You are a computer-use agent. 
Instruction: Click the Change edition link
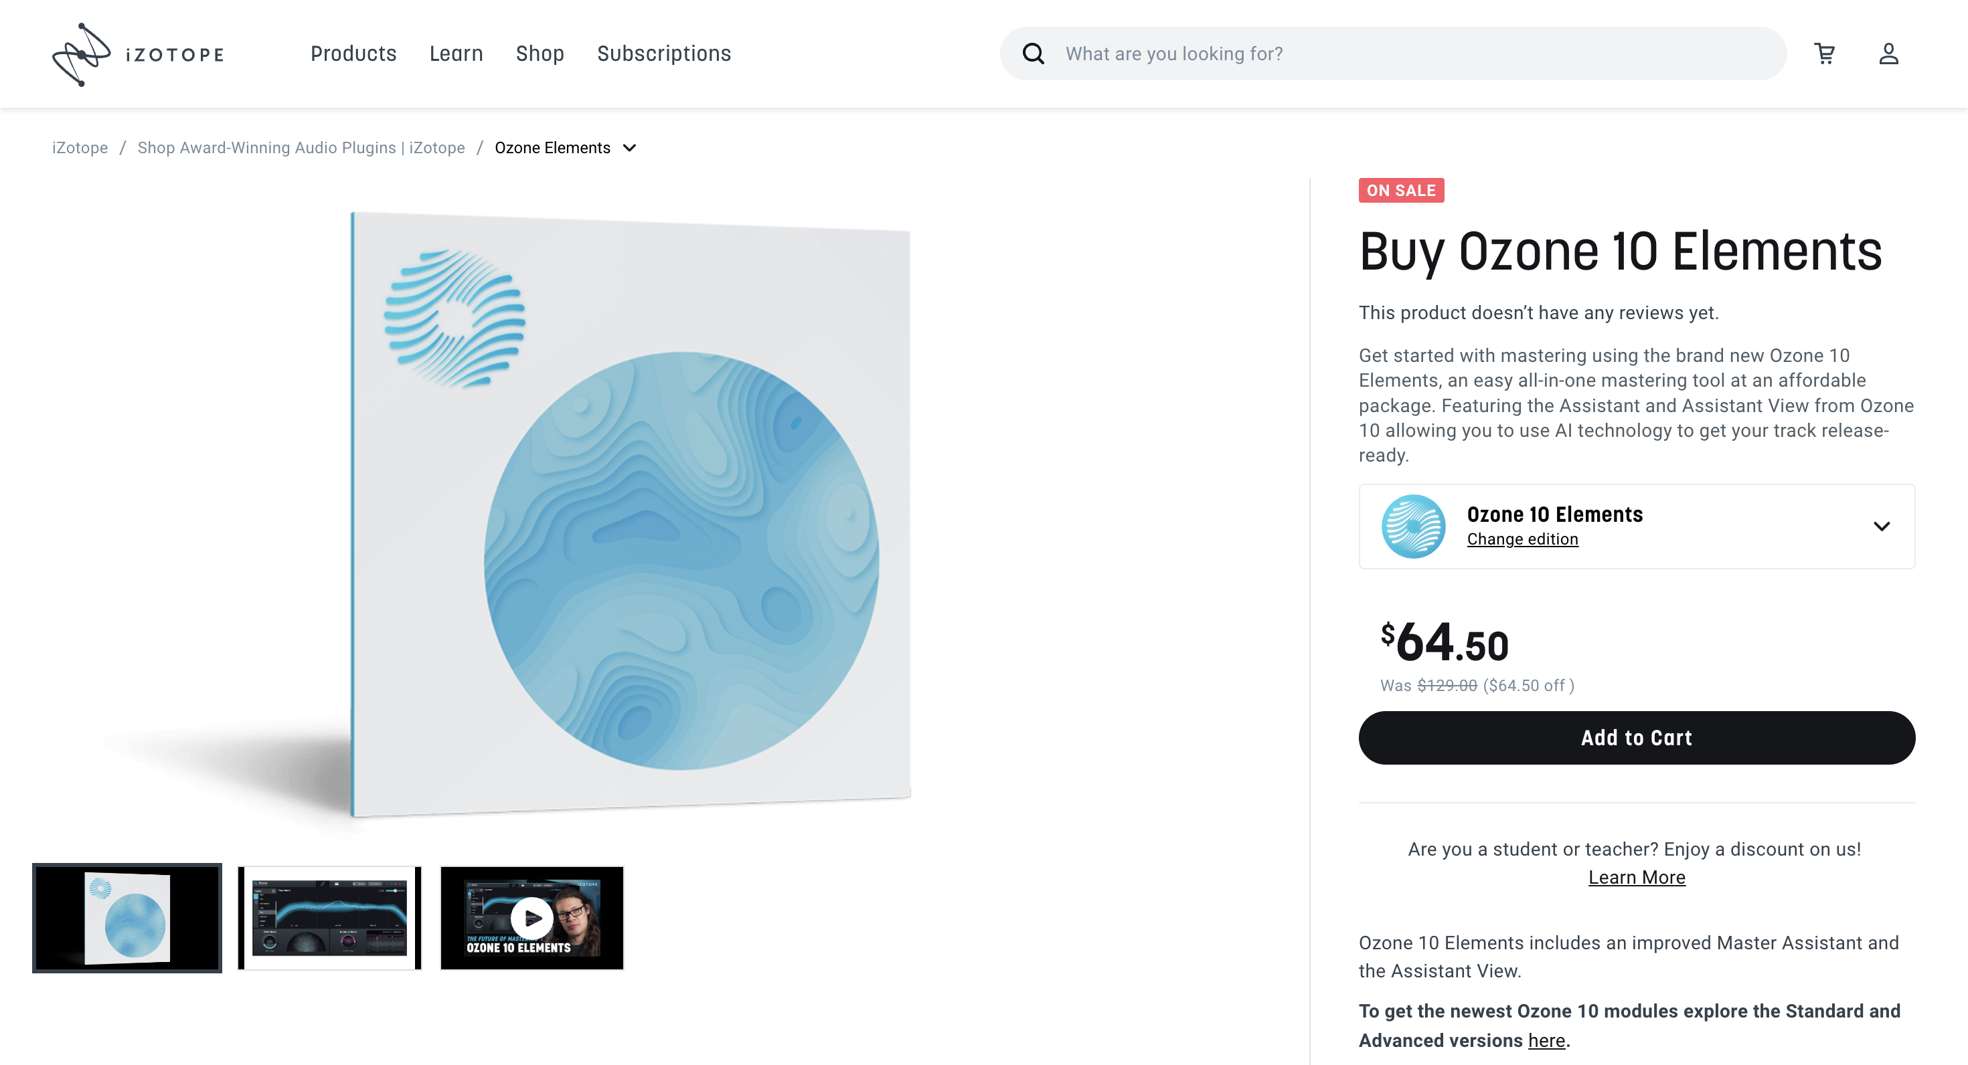(x=1522, y=540)
